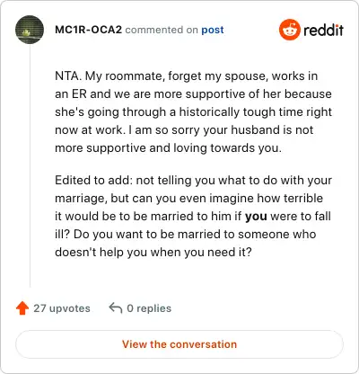This screenshot has width=359, height=374.
Task: Follow the blue "post" link
Action: click(213, 30)
